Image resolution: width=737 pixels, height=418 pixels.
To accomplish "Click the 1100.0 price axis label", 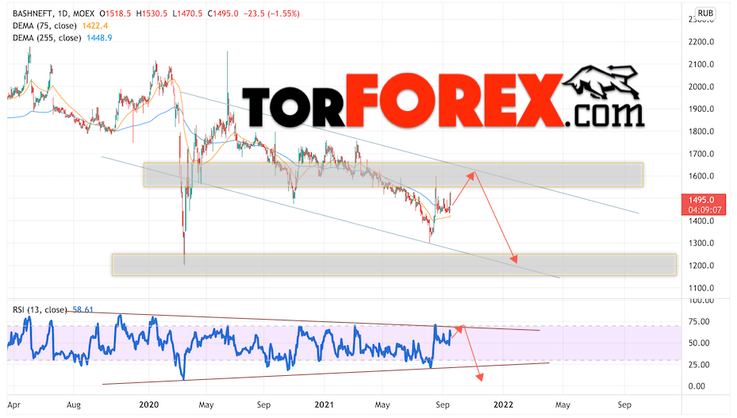I will (x=701, y=288).
